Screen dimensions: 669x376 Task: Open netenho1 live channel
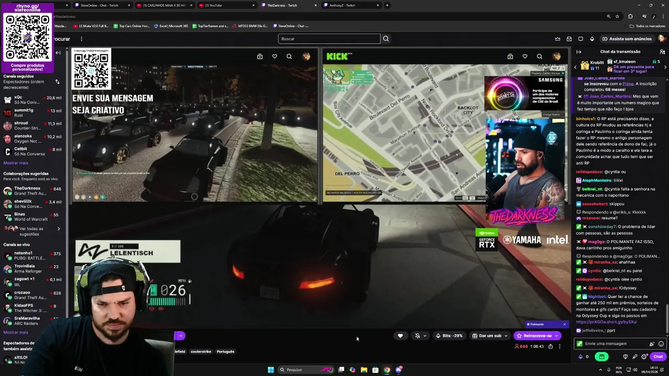[32, 256]
